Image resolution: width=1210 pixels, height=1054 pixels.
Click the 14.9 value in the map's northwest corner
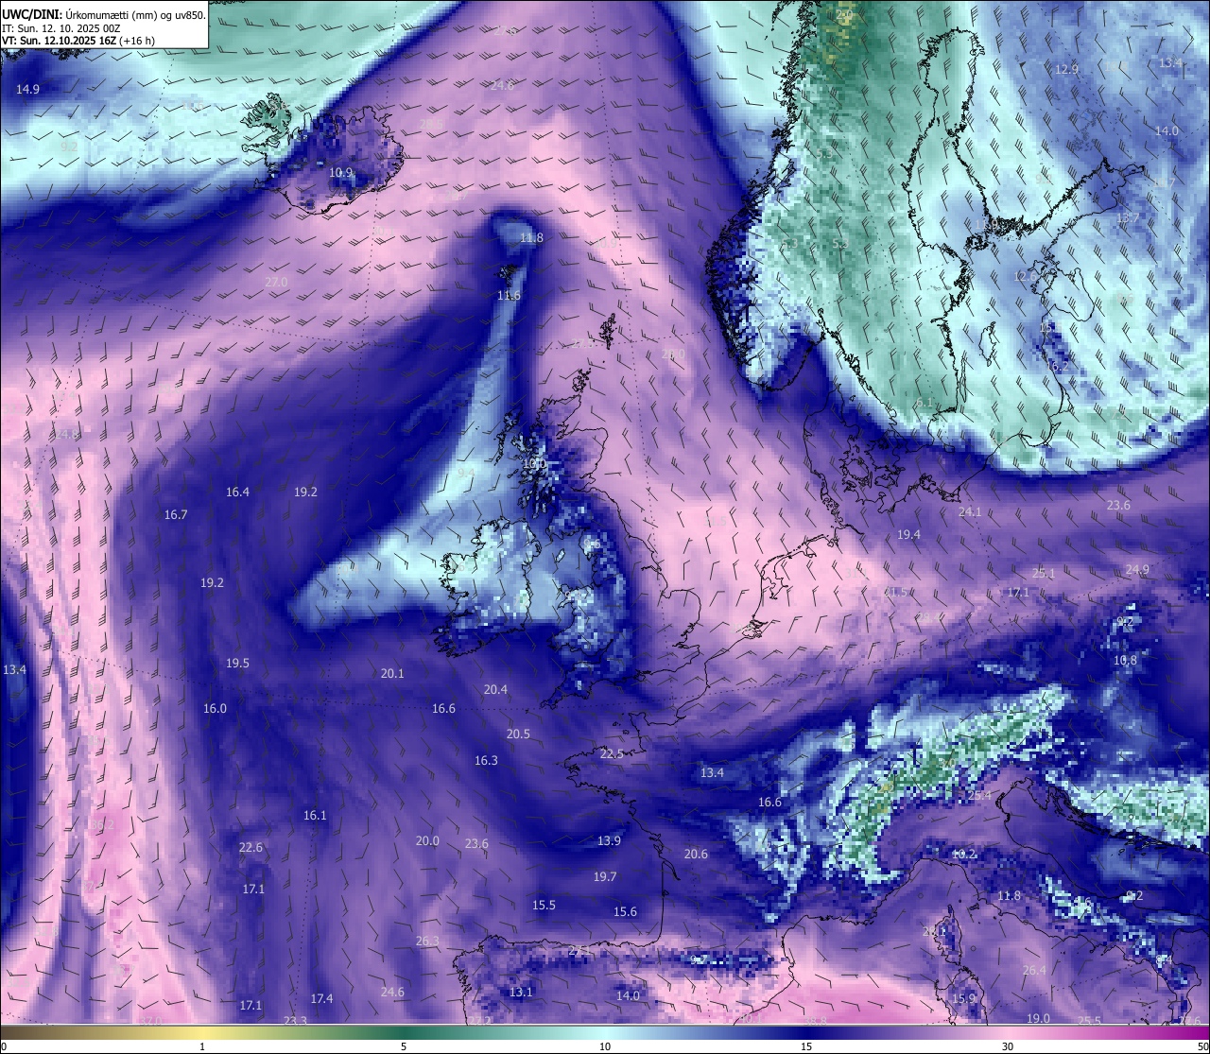coord(27,90)
